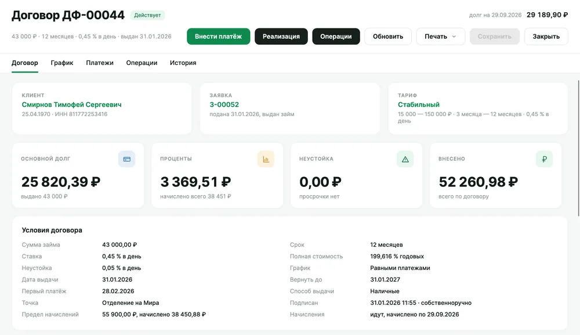Click the График value Равными платежами
Viewport: 580px width, 335px height.
[400, 268]
